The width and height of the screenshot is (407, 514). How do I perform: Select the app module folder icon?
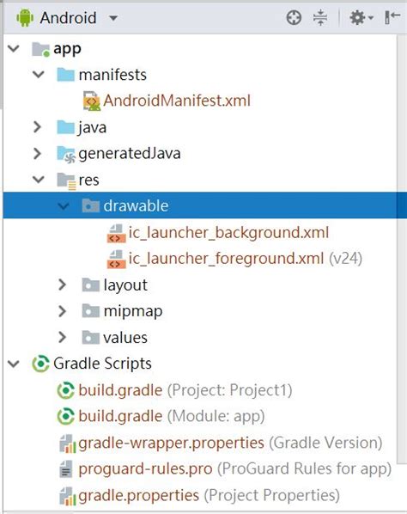pos(41,49)
